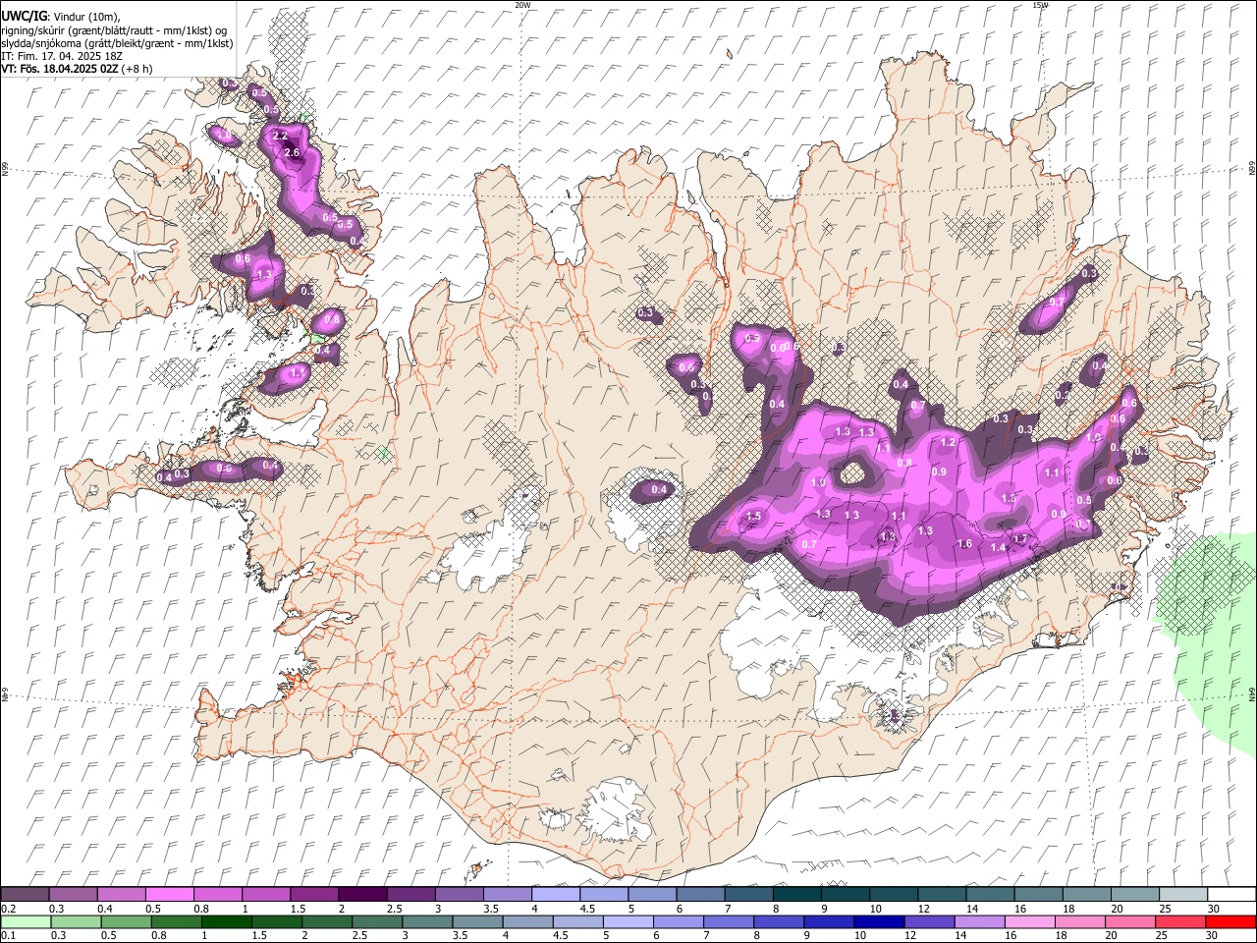1257x943 pixels.
Task: Click the '64N' latitude label on right edge
Action: coord(1252,693)
